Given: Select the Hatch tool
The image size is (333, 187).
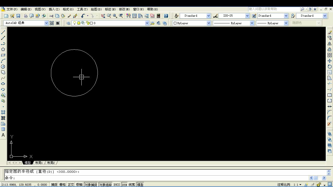Looking at the screenshot, I should coord(3,112).
